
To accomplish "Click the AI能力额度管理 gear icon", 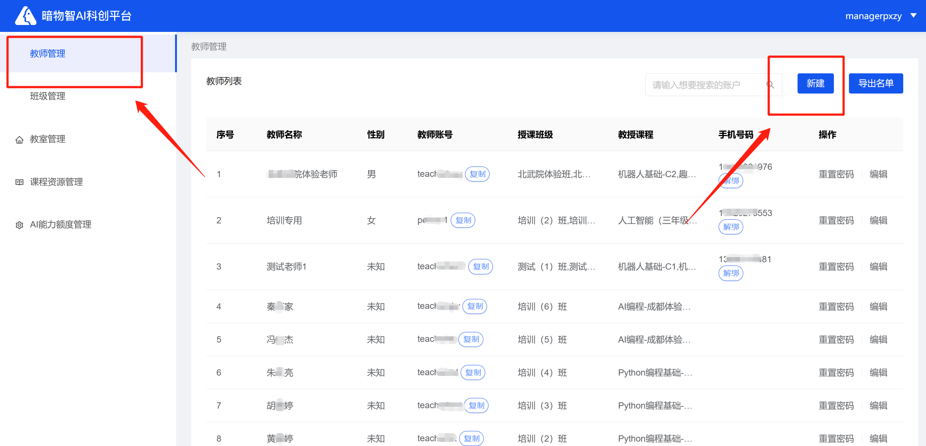I will 19,225.
